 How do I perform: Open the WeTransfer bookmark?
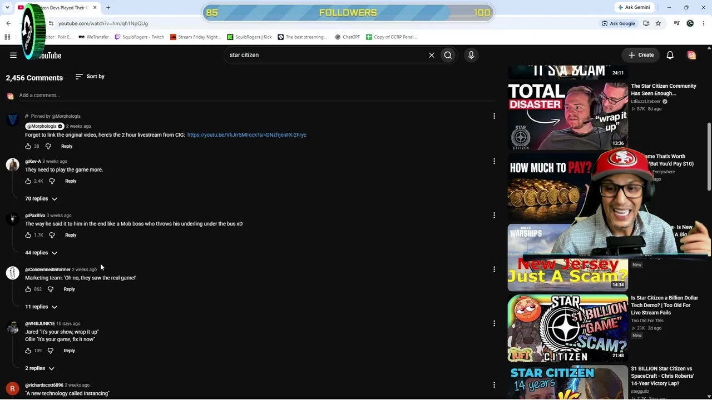[93, 37]
